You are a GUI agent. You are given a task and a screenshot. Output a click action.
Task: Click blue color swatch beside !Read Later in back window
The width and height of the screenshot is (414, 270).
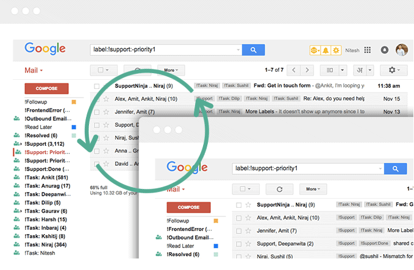[x=74, y=127]
